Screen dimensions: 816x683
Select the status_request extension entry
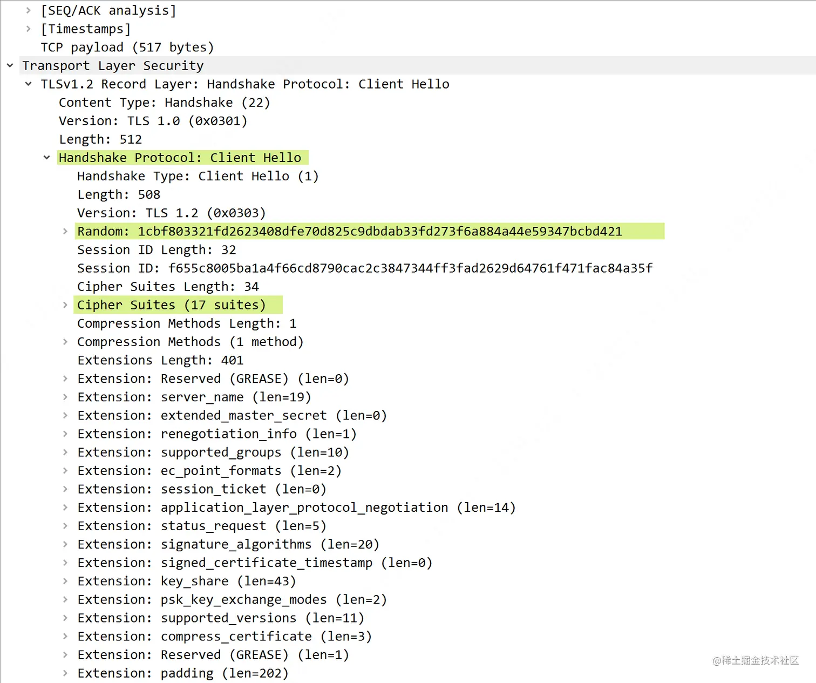202,525
